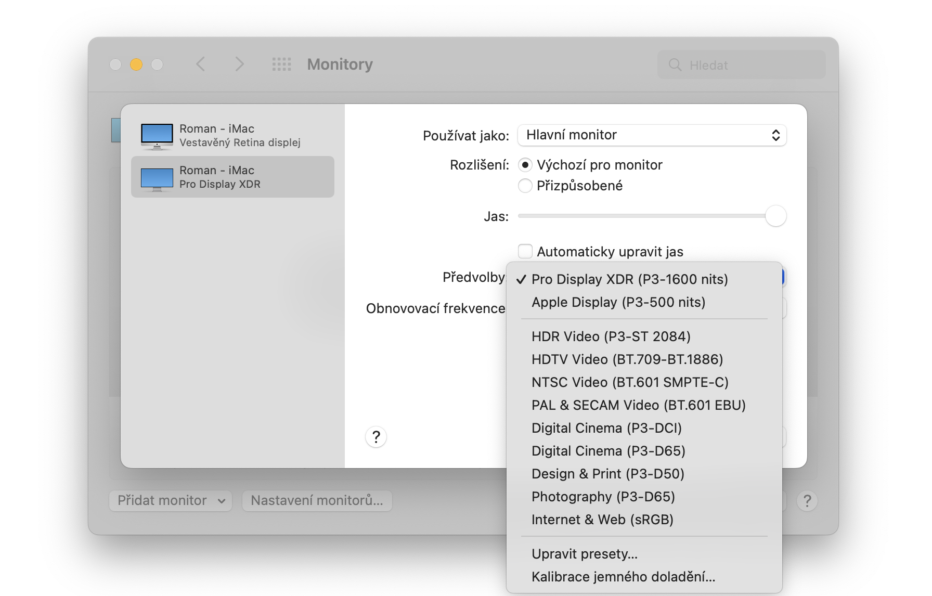Click the Nastavení monitorů… button
The height and width of the screenshot is (596, 932).
click(317, 501)
